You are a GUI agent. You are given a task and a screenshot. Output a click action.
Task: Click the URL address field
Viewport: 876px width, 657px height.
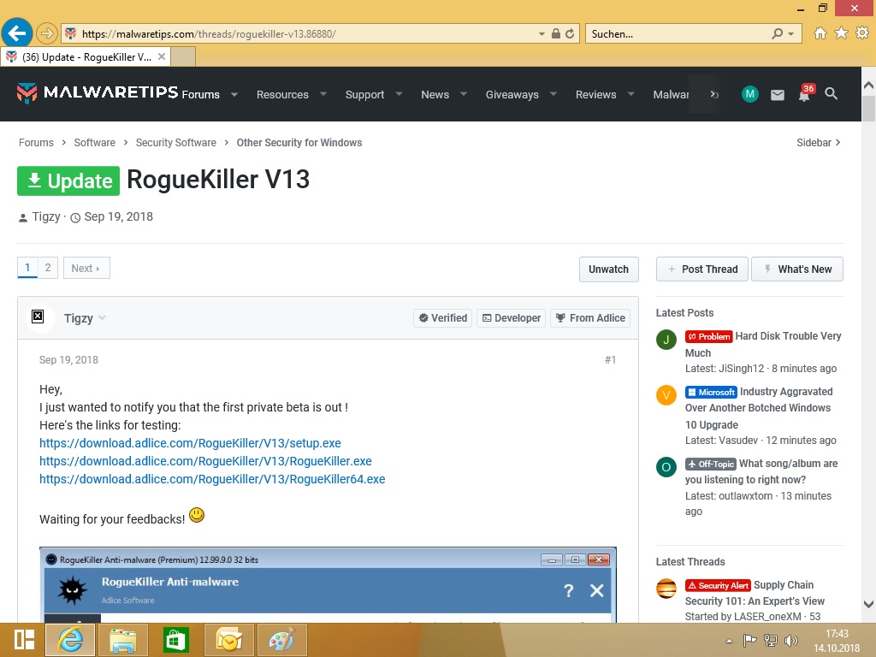[x=307, y=34]
